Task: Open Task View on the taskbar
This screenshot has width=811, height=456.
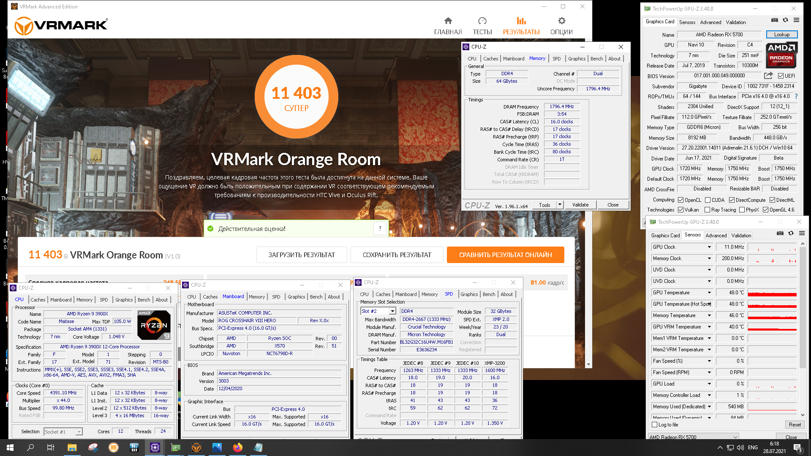Action: pyautogui.click(x=51, y=448)
